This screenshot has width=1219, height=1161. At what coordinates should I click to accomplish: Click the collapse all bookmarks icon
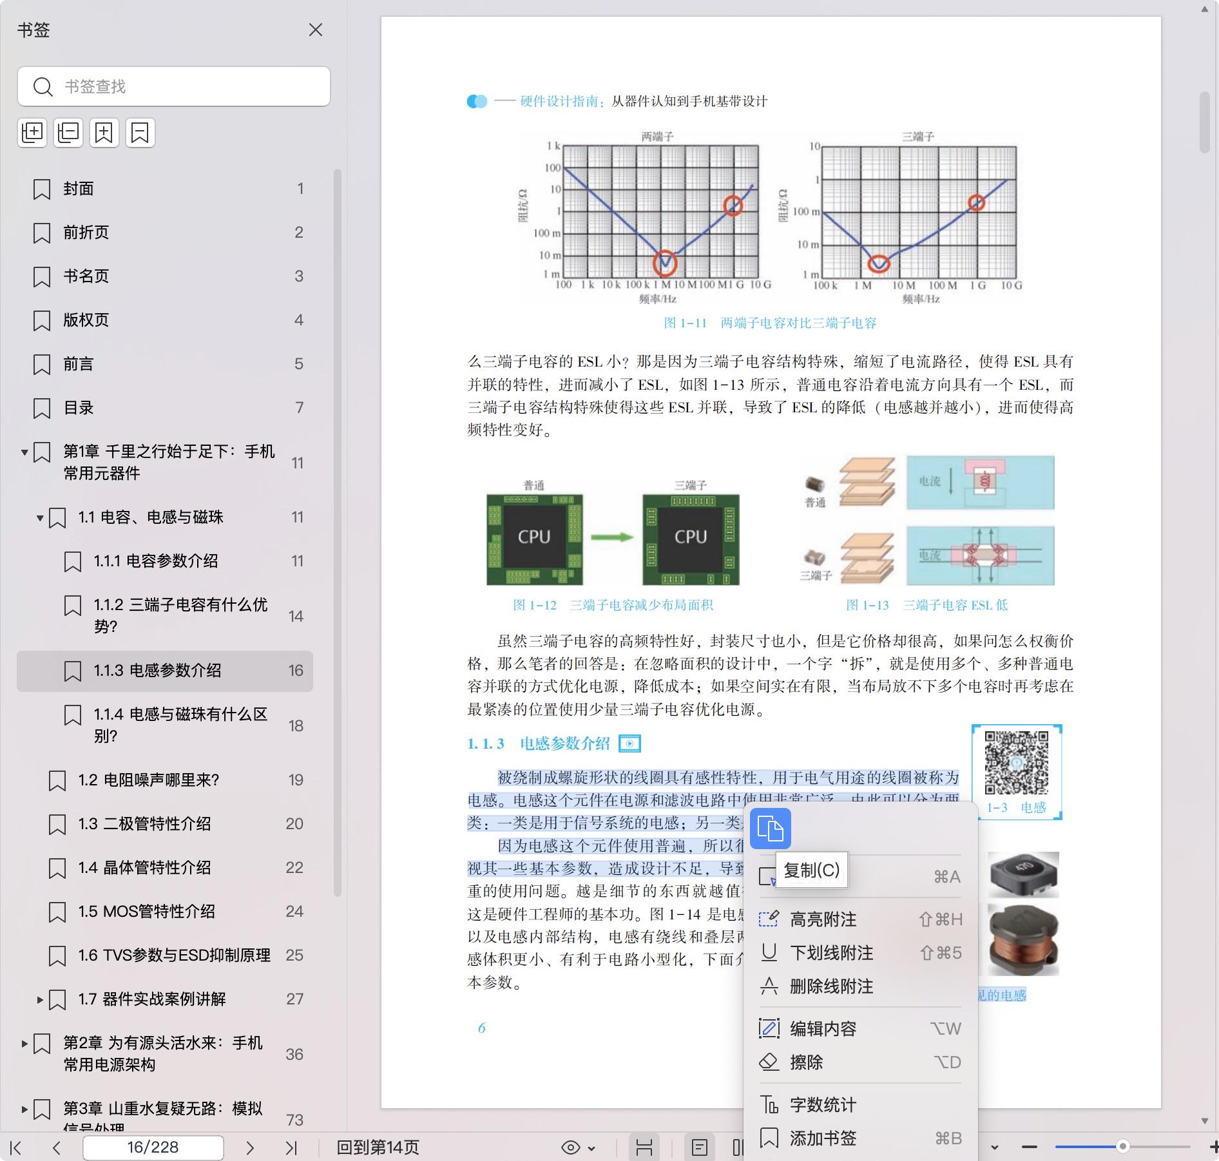68,133
